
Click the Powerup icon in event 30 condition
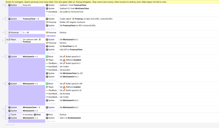pyautogui.click(x=9, y=33)
